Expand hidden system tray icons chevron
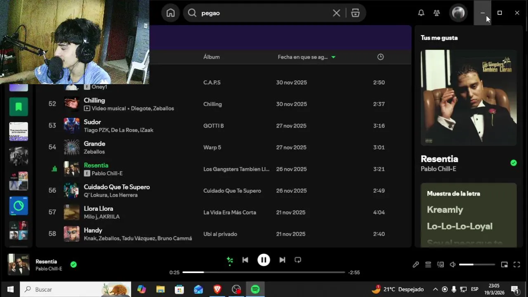 435,290
